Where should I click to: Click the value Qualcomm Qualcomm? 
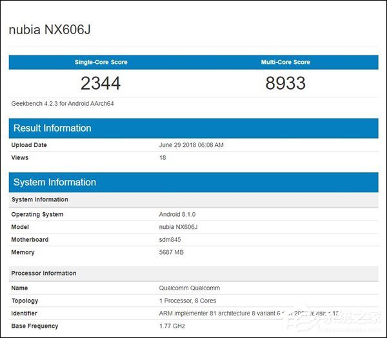pos(189,288)
